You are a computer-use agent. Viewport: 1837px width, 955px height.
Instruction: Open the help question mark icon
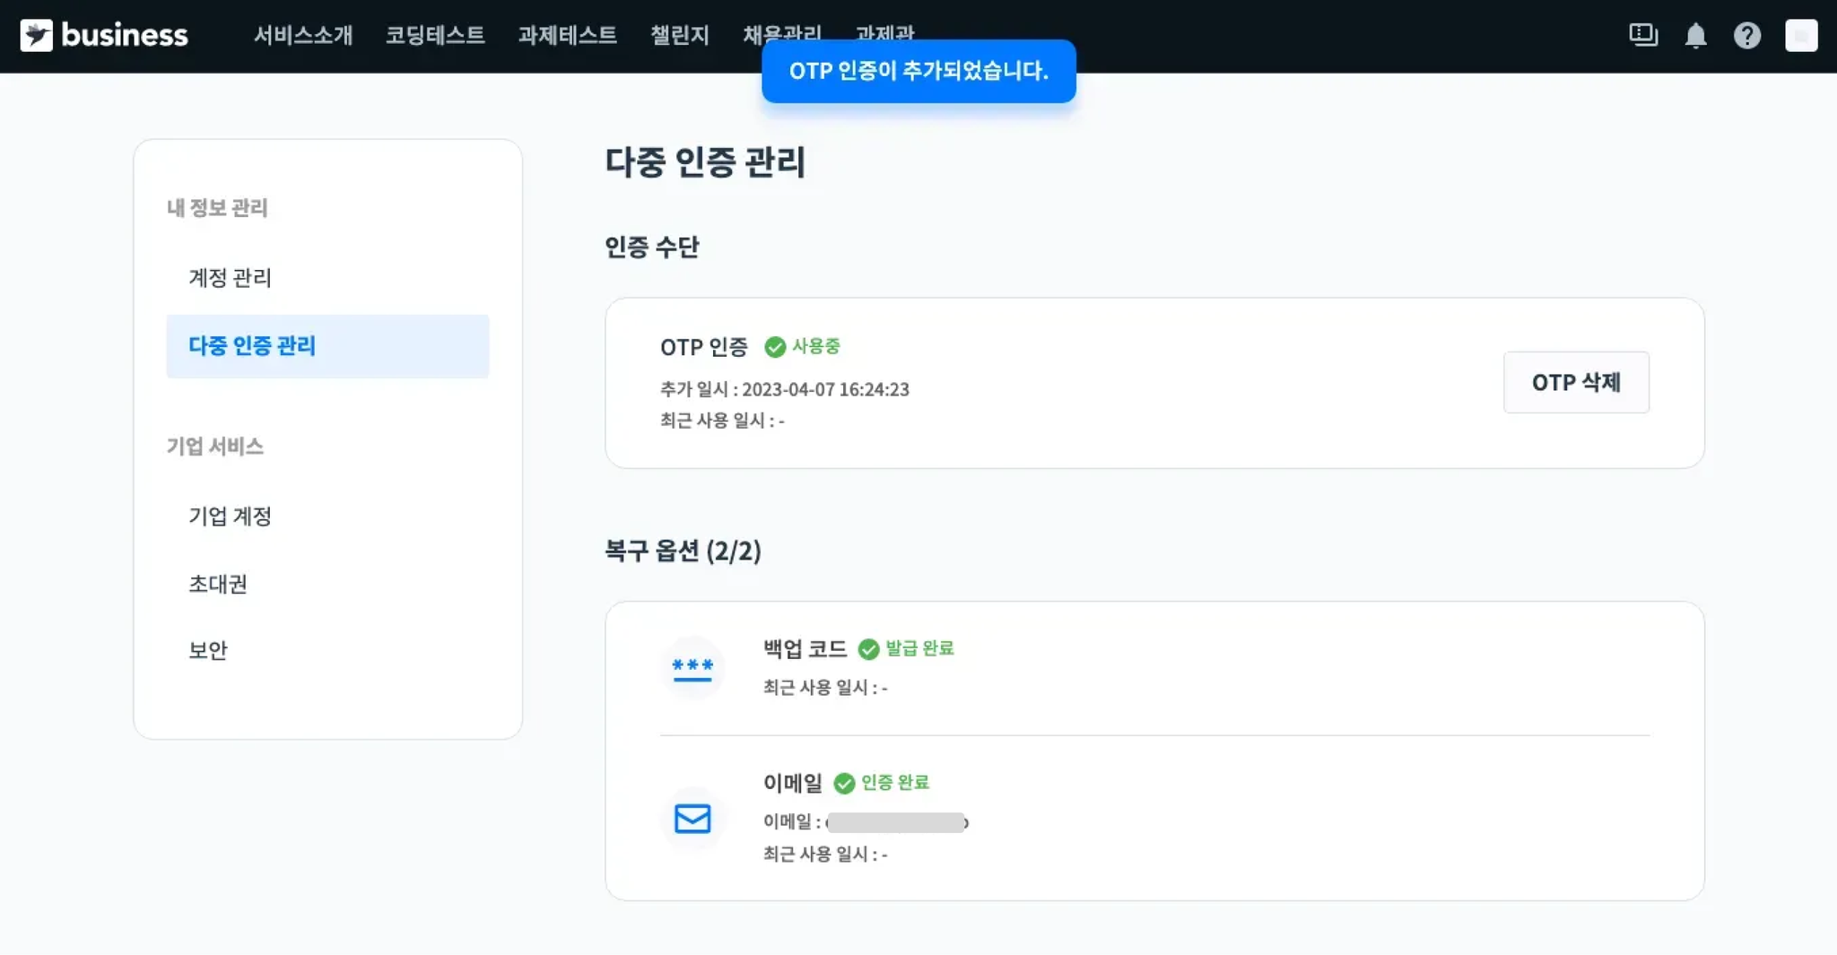pyautogui.click(x=1746, y=36)
